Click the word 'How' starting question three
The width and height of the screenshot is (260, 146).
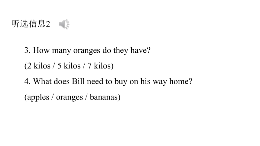click(41, 50)
